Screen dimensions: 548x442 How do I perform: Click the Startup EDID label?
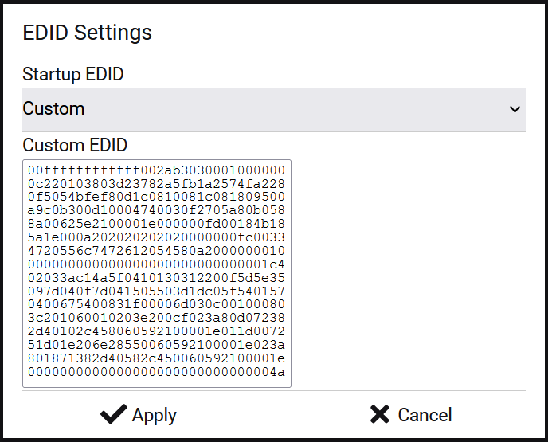click(73, 74)
